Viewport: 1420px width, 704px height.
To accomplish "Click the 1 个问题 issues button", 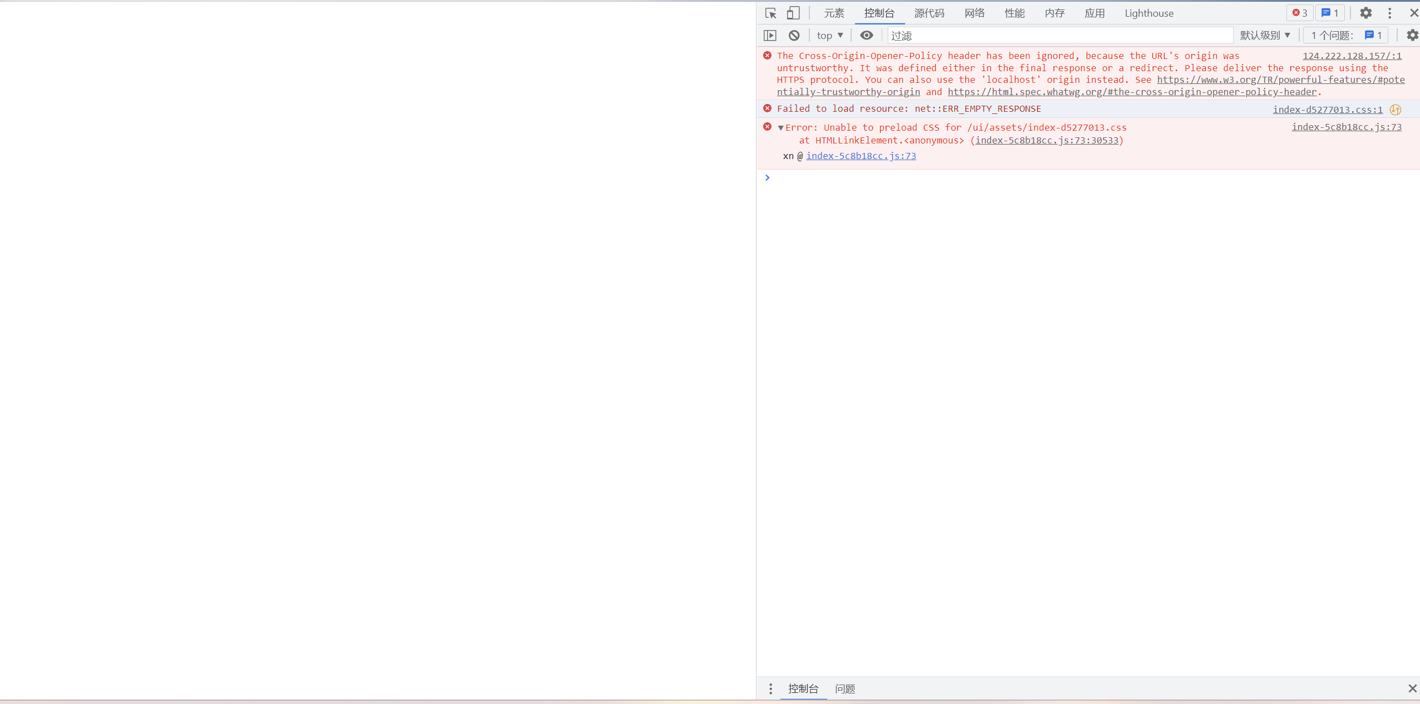I will coord(1346,36).
